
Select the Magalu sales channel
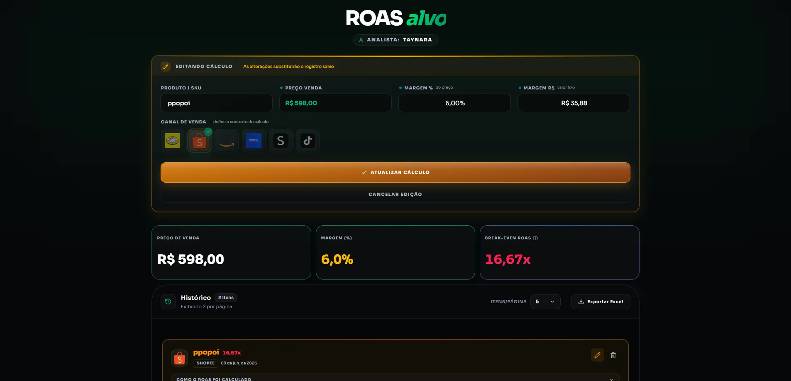(x=254, y=141)
